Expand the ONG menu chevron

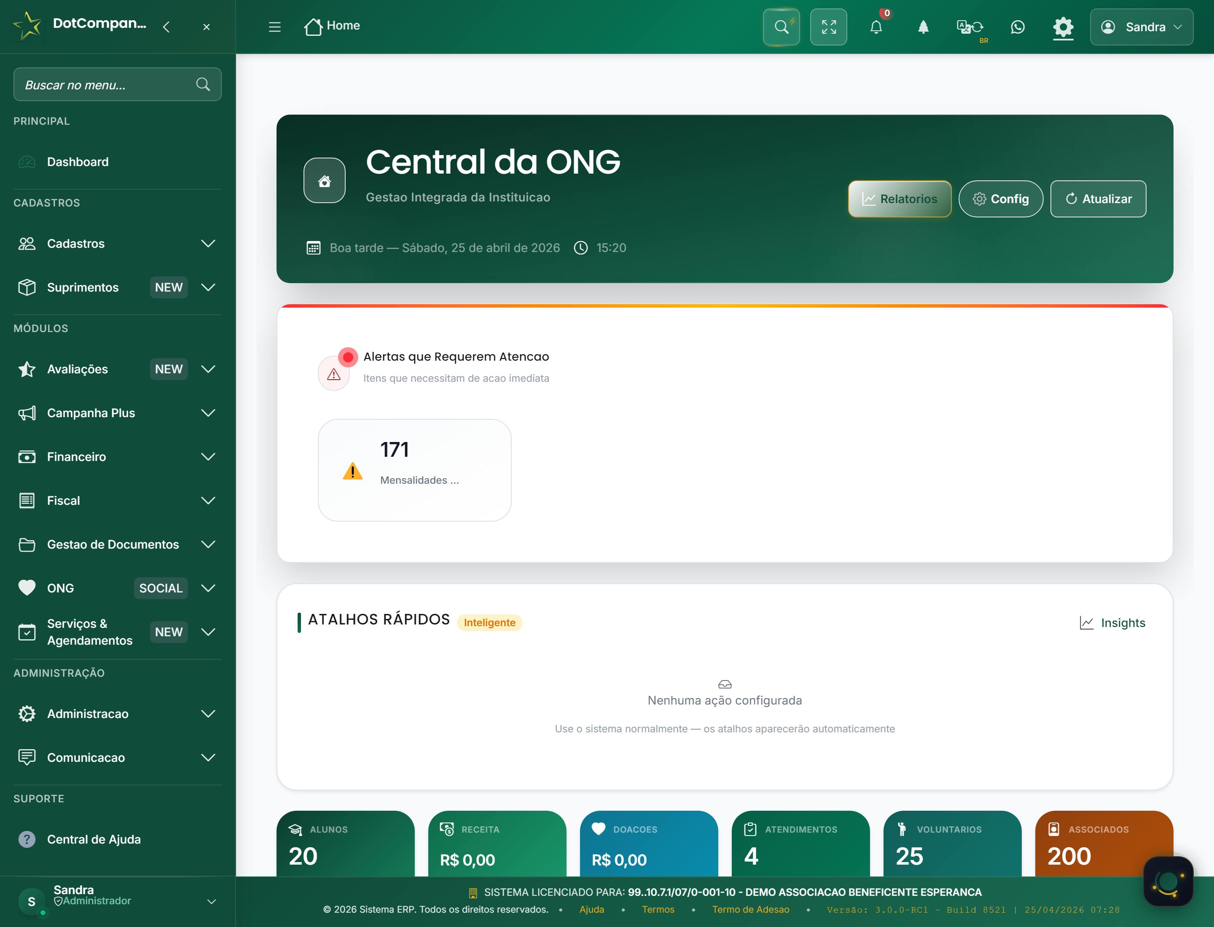[208, 588]
